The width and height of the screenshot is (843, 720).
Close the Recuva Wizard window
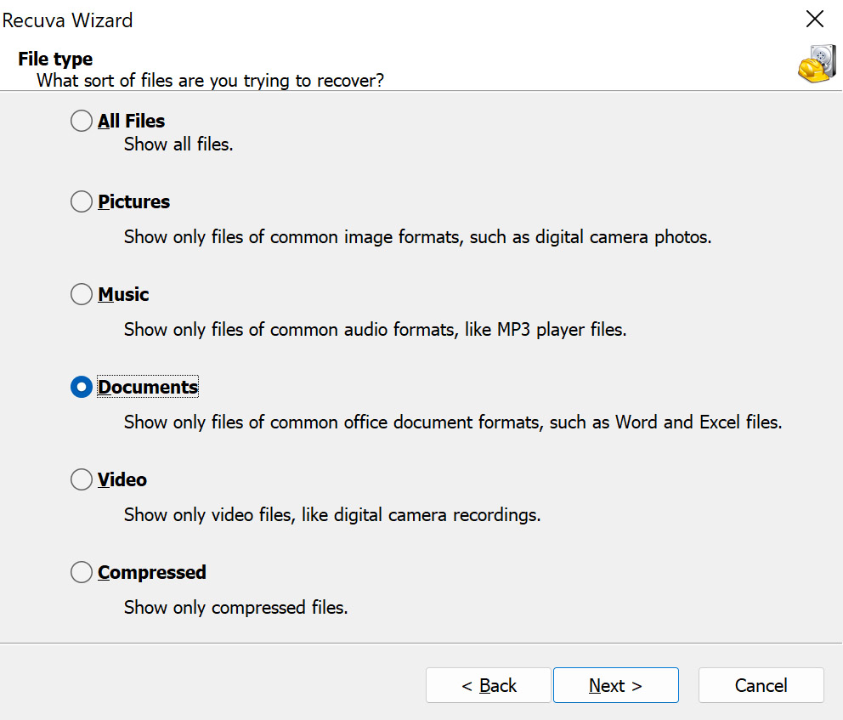(814, 20)
